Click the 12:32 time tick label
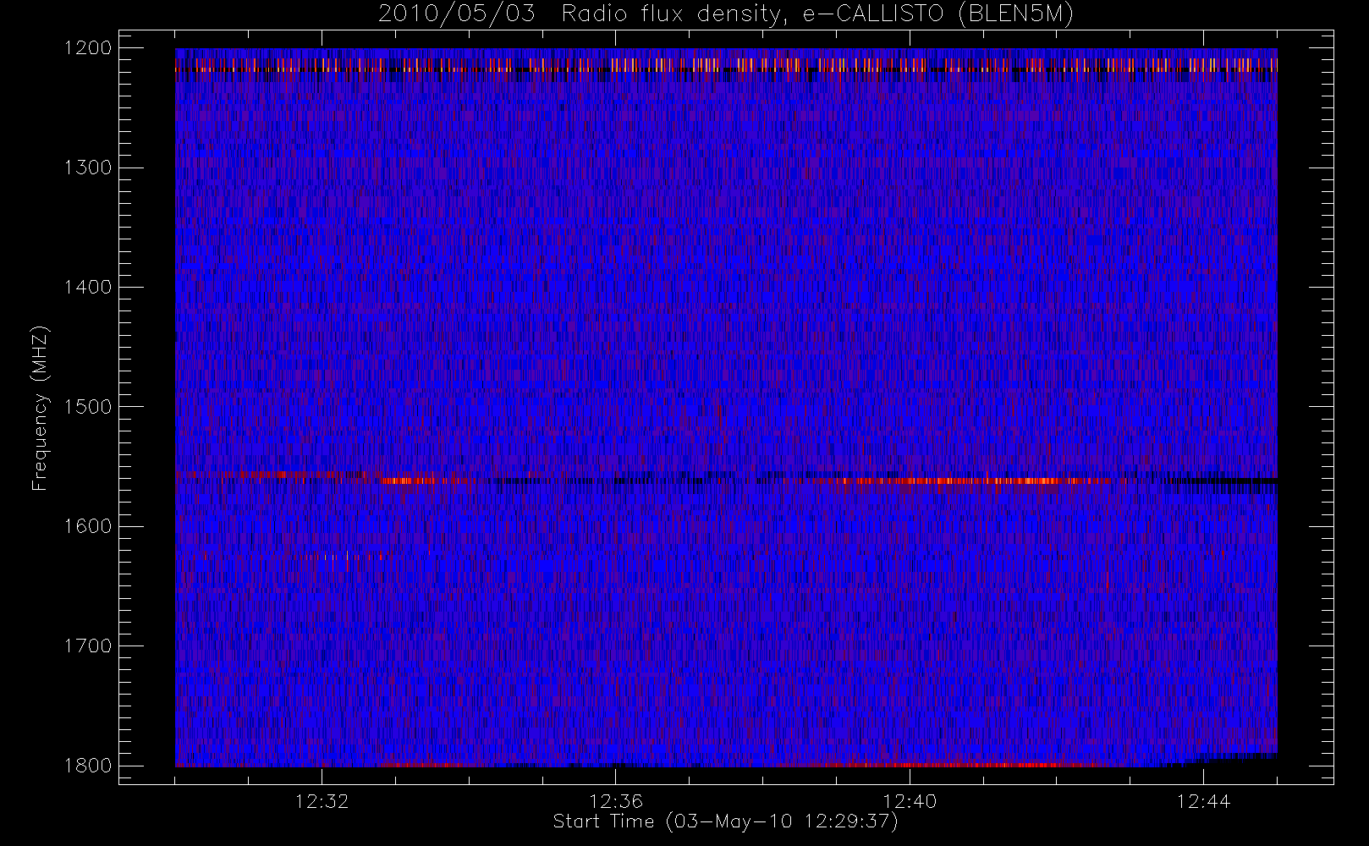Screen dimensions: 1369x846 point(322,801)
